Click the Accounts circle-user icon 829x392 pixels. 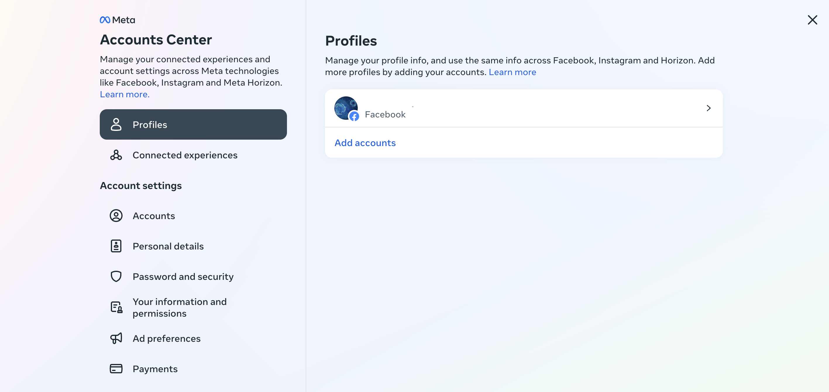[116, 216]
